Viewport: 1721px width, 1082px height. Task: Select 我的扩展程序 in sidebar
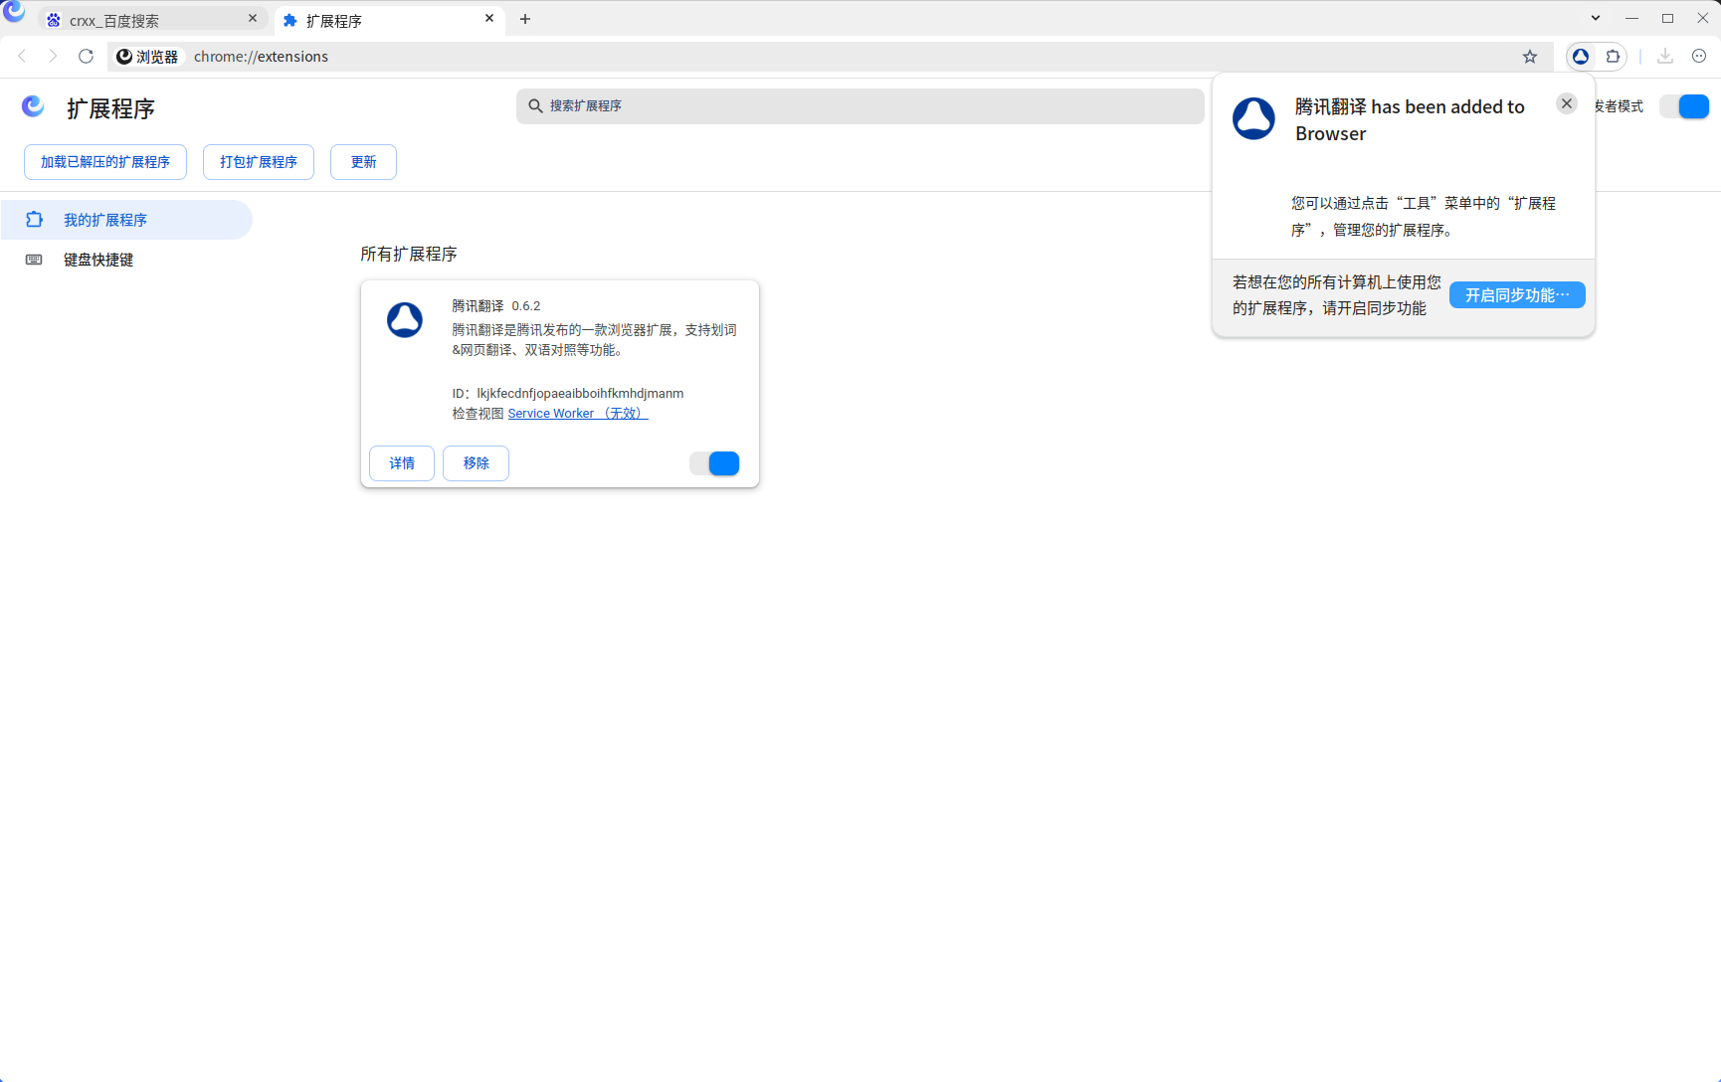coord(126,220)
